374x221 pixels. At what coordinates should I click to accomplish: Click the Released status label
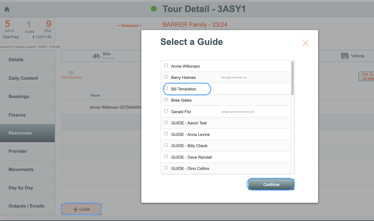(129, 26)
